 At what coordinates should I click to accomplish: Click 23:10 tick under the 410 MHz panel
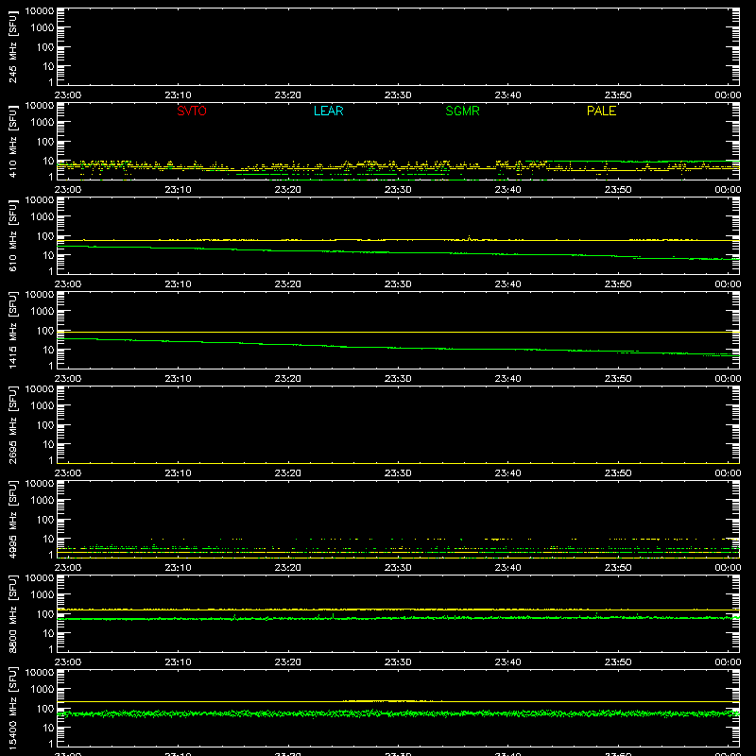pos(178,190)
